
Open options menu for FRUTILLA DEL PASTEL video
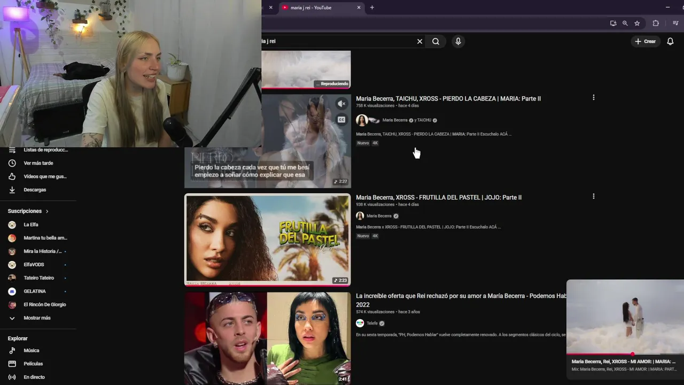point(593,196)
